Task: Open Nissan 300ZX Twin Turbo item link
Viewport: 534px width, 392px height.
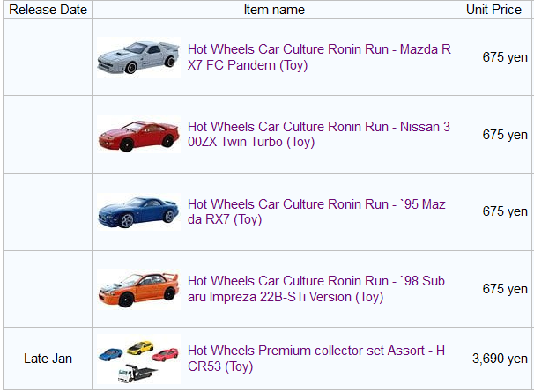Action: point(319,134)
